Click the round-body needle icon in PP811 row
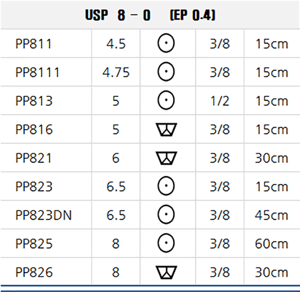Image resolution: width=300 pixels, height=292 pixels. point(166,43)
